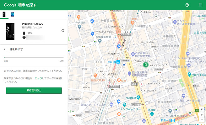Click the 着信音を停止 button
206x125 pixels.
34,91
